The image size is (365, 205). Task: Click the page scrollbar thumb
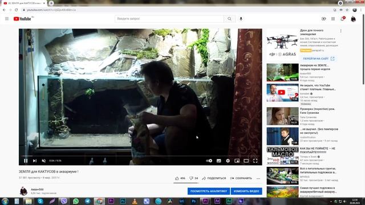364,50
